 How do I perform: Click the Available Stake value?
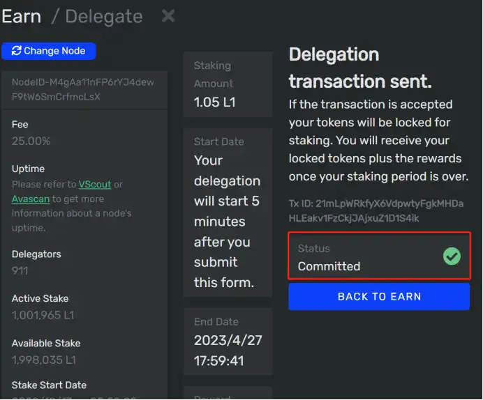44,360
